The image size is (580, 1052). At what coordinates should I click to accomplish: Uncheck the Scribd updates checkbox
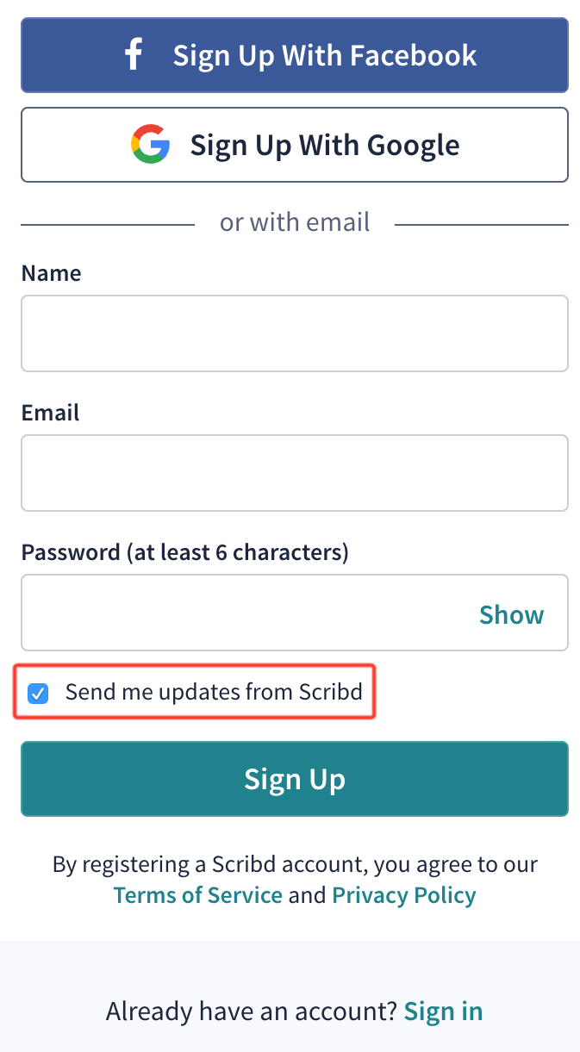click(38, 693)
